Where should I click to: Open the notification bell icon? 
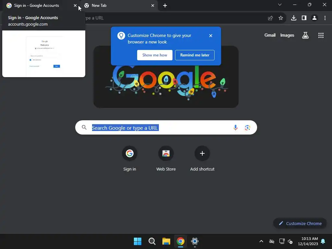tap(323, 241)
